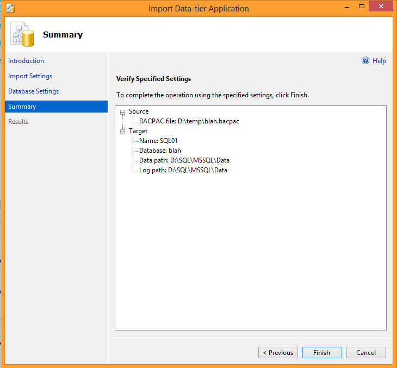The width and height of the screenshot is (397, 368).
Task: Collapse the Source tree node
Action: [x=123, y=112]
